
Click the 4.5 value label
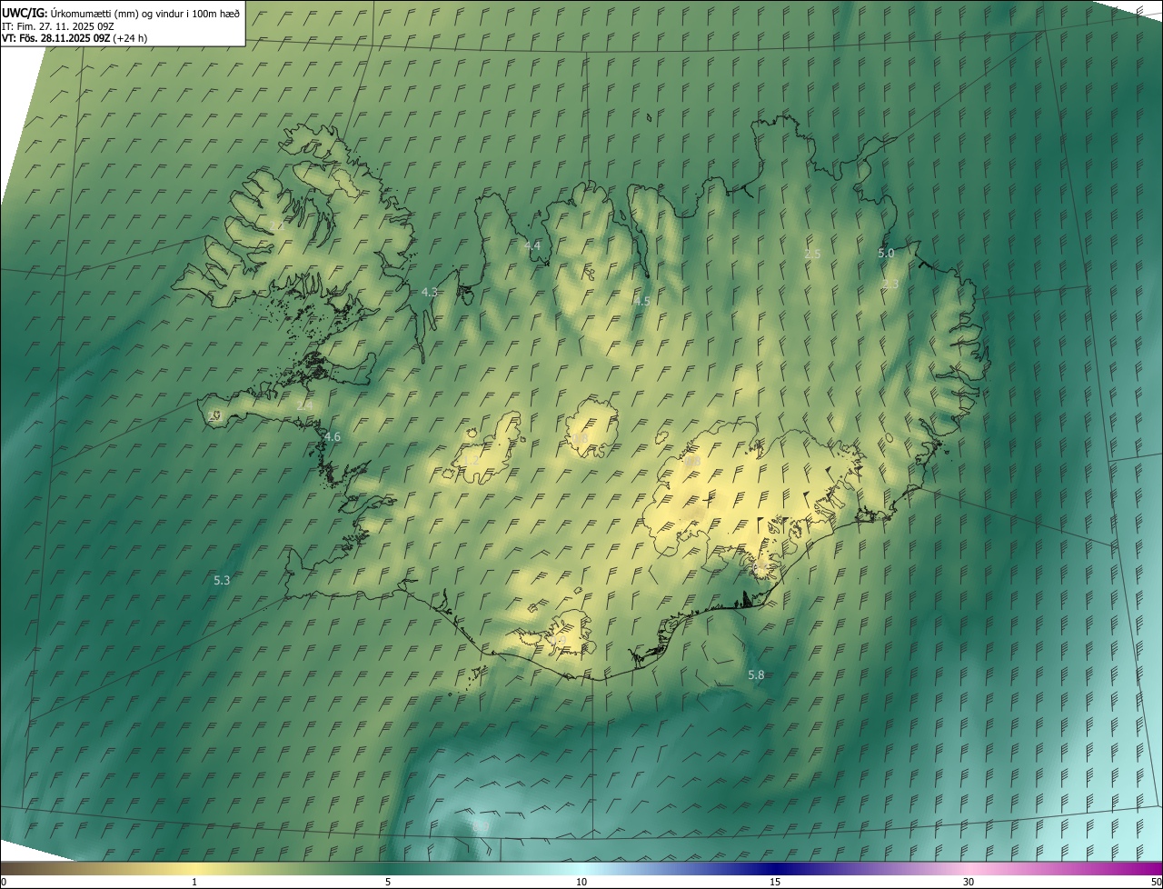coord(641,301)
